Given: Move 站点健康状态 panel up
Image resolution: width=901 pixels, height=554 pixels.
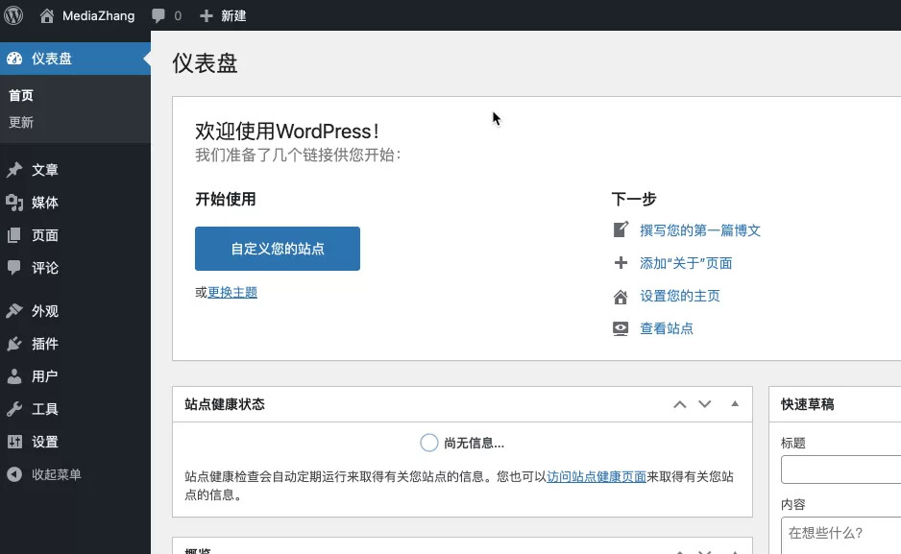Looking at the screenshot, I should click(680, 404).
